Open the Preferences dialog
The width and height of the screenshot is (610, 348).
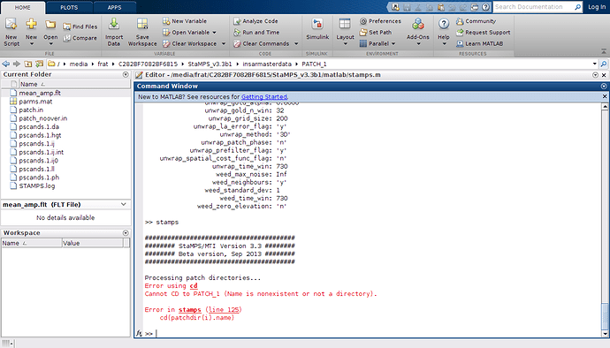tap(380, 21)
